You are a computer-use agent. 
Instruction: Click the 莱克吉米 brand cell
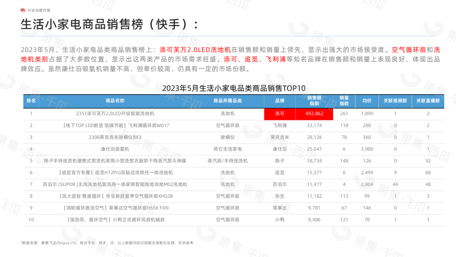(x=280, y=137)
